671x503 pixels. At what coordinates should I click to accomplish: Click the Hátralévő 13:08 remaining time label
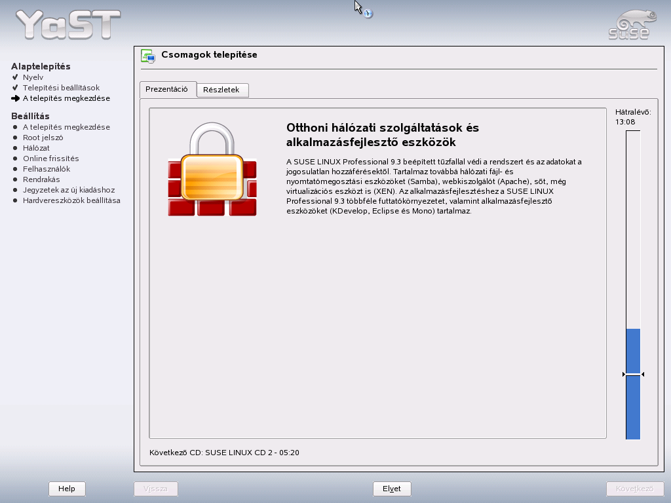point(633,117)
